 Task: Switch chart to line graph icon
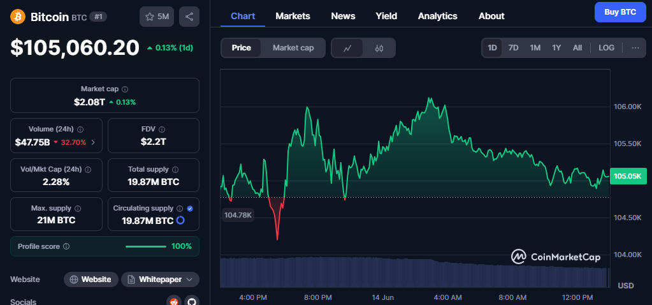coord(347,48)
